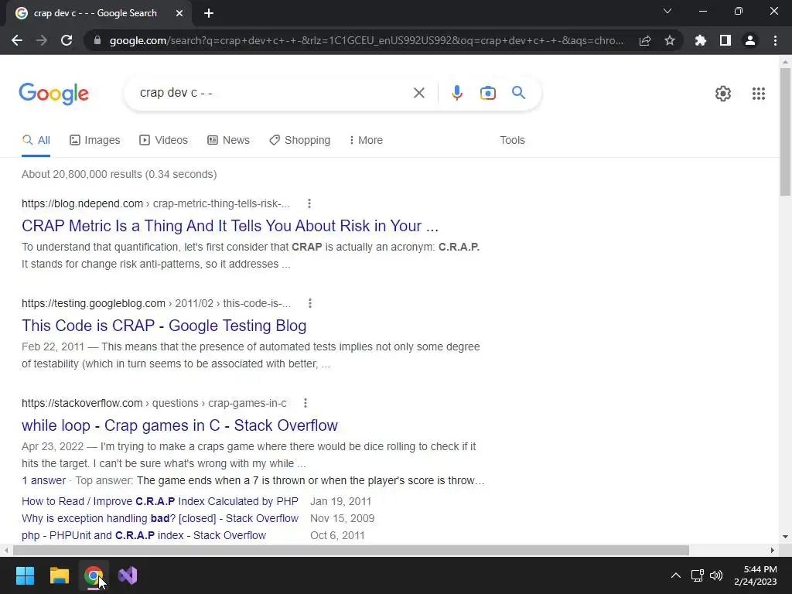
Task: Close the Google Search tab
Action: [179, 13]
